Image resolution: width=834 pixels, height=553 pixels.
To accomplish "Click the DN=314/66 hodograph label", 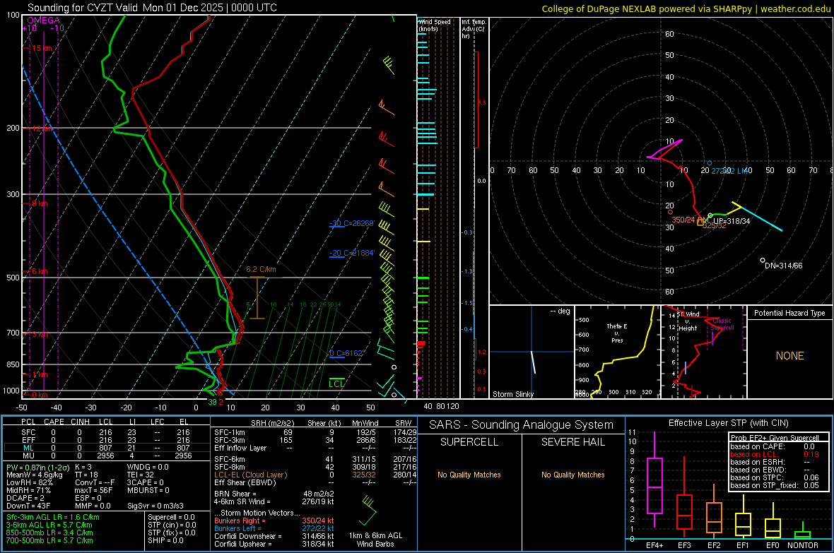I will 784,266.
